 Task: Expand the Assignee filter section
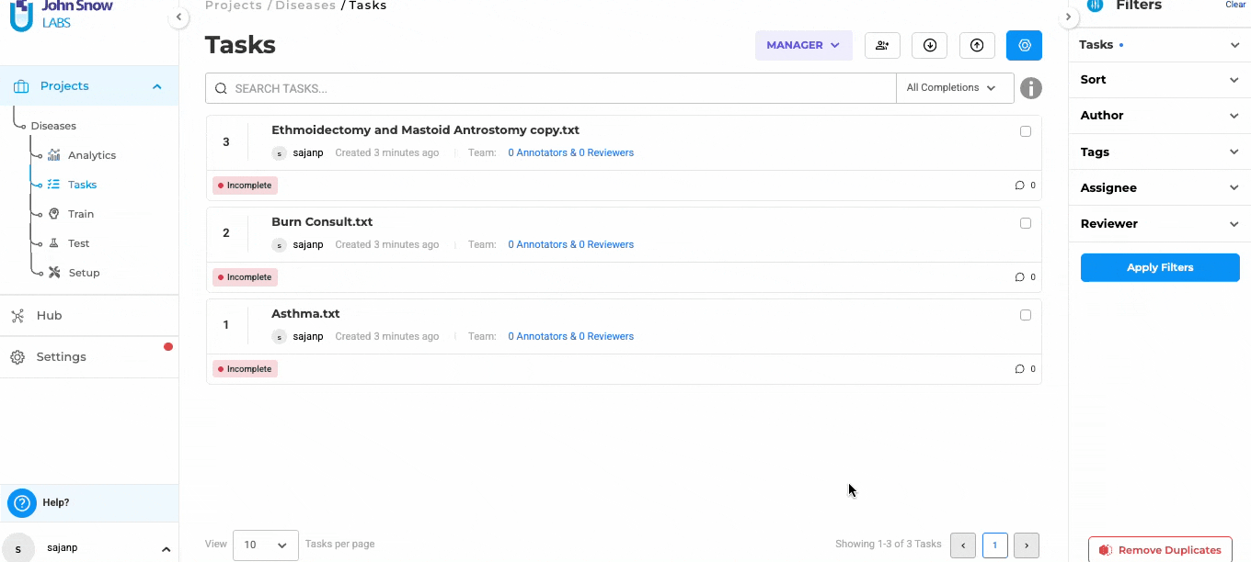[x=1159, y=187]
